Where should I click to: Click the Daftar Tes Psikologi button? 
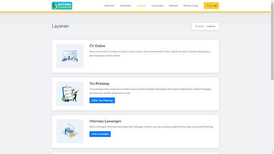tap(102, 101)
